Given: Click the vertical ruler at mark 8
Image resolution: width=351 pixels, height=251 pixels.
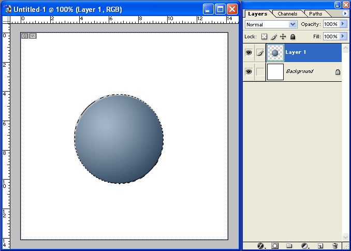Looking at the screenshot, I should point(5,153).
